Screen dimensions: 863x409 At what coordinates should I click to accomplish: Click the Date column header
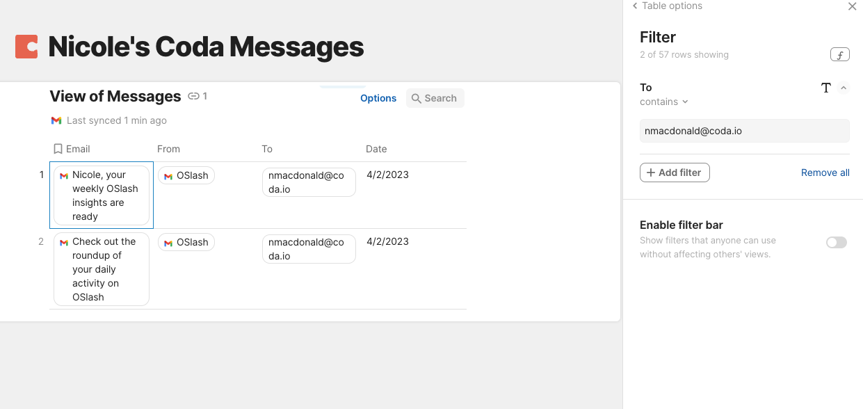(376, 149)
